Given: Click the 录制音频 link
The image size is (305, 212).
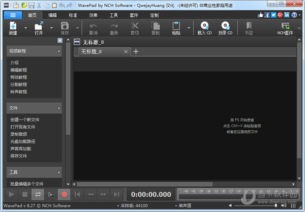Looking at the screenshot, I should click(x=19, y=134).
